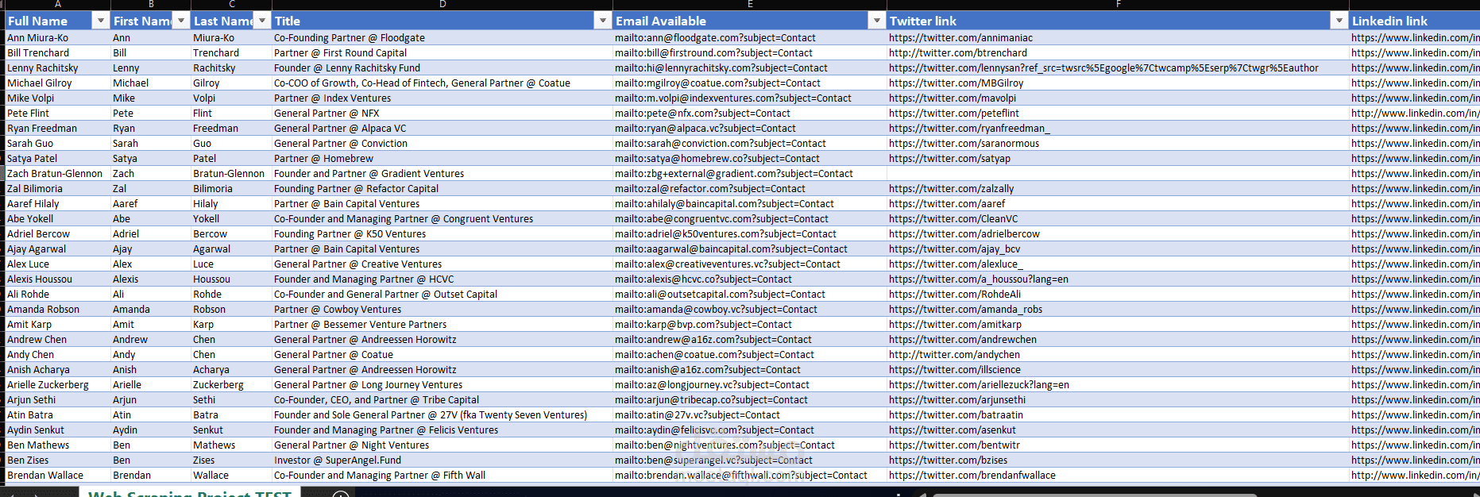The height and width of the screenshot is (497, 1480).
Task: Open the twitter.com/illscience link
Action: click(955, 369)
